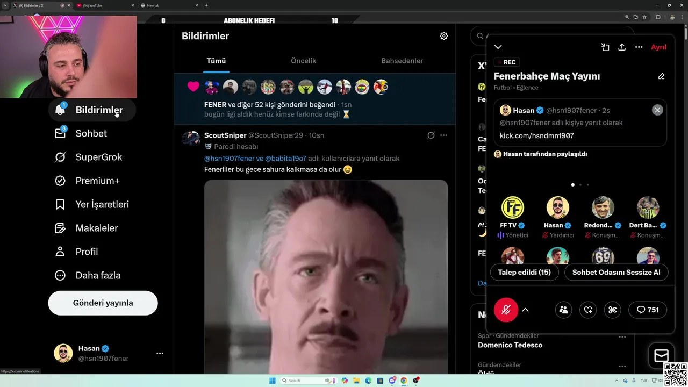Open Windows Start button
Screen dimensions: 688x387
tap(273, 381)
